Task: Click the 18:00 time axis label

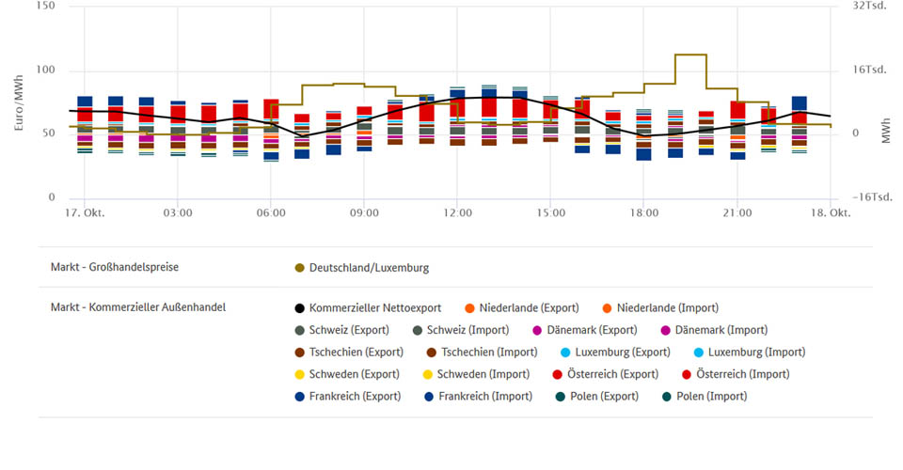Action: coord(643,212)
